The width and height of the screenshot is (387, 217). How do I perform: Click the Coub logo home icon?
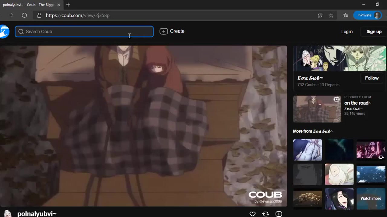point(4,32)
